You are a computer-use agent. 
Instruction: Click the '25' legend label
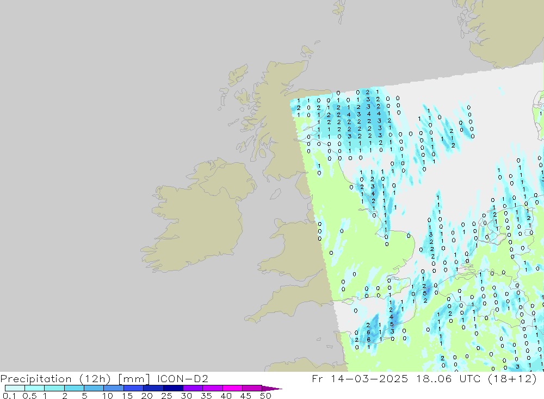(166, 396)
